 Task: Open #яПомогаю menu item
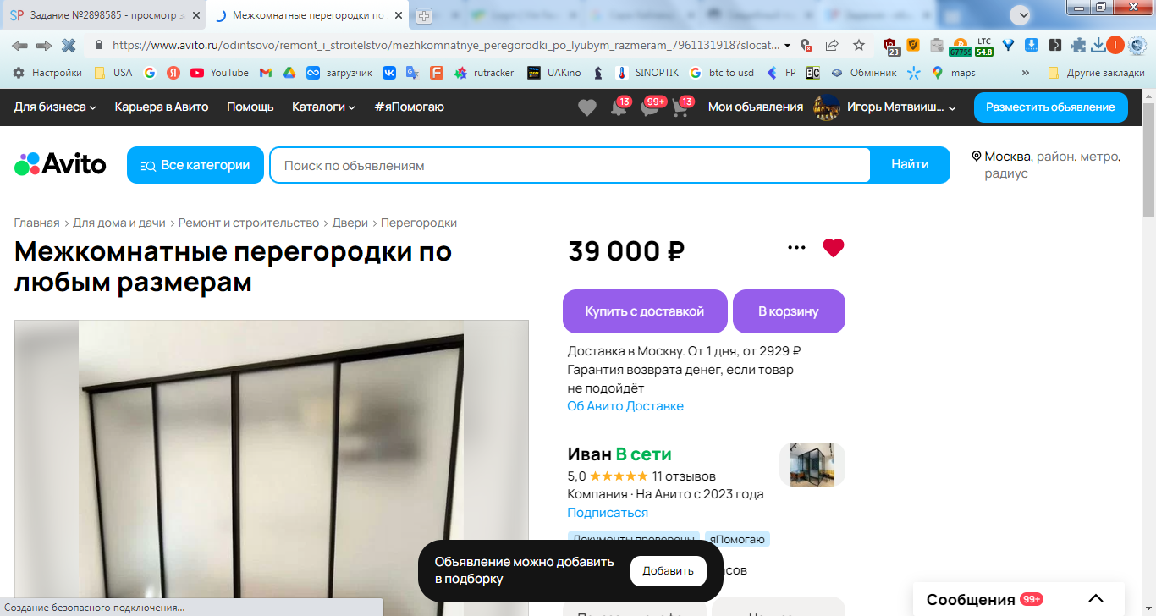(409, 107)
